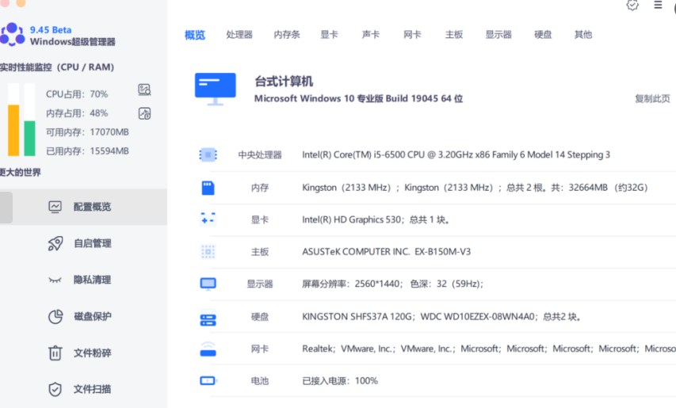
Task: Click the Kingston 2133 MHz memory description
Action: coord(475,188)
